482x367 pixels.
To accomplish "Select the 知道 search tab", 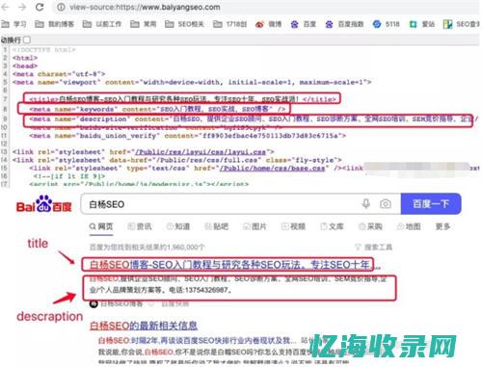I will [178, 226].
